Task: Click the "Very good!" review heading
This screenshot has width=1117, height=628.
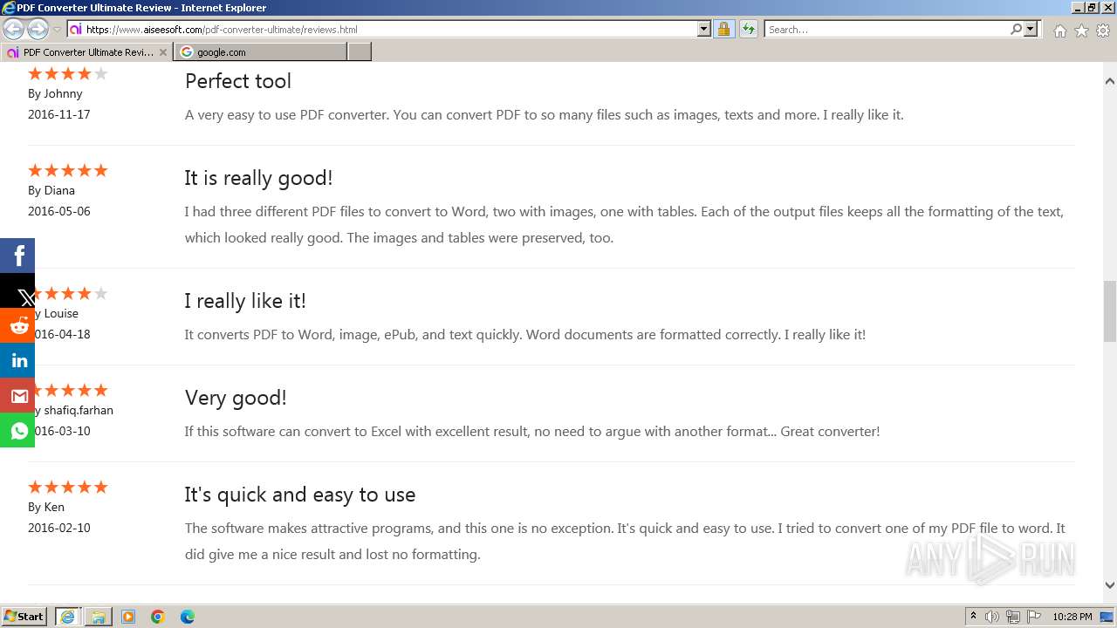Action: click(236, 398)
